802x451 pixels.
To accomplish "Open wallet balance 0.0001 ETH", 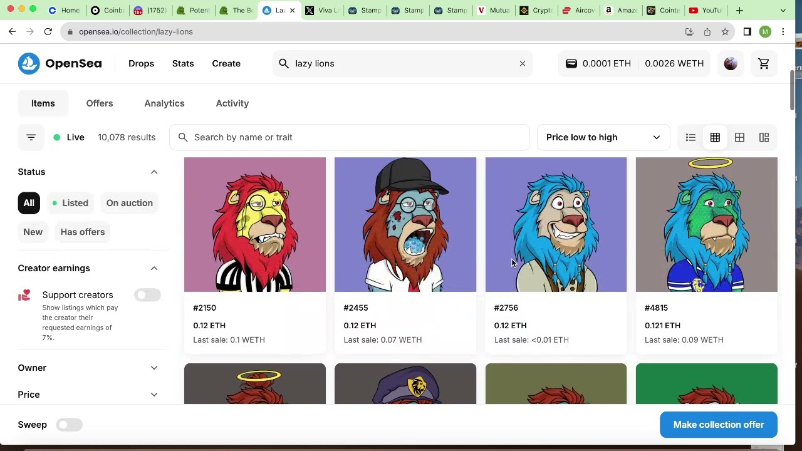I will 598,63.
